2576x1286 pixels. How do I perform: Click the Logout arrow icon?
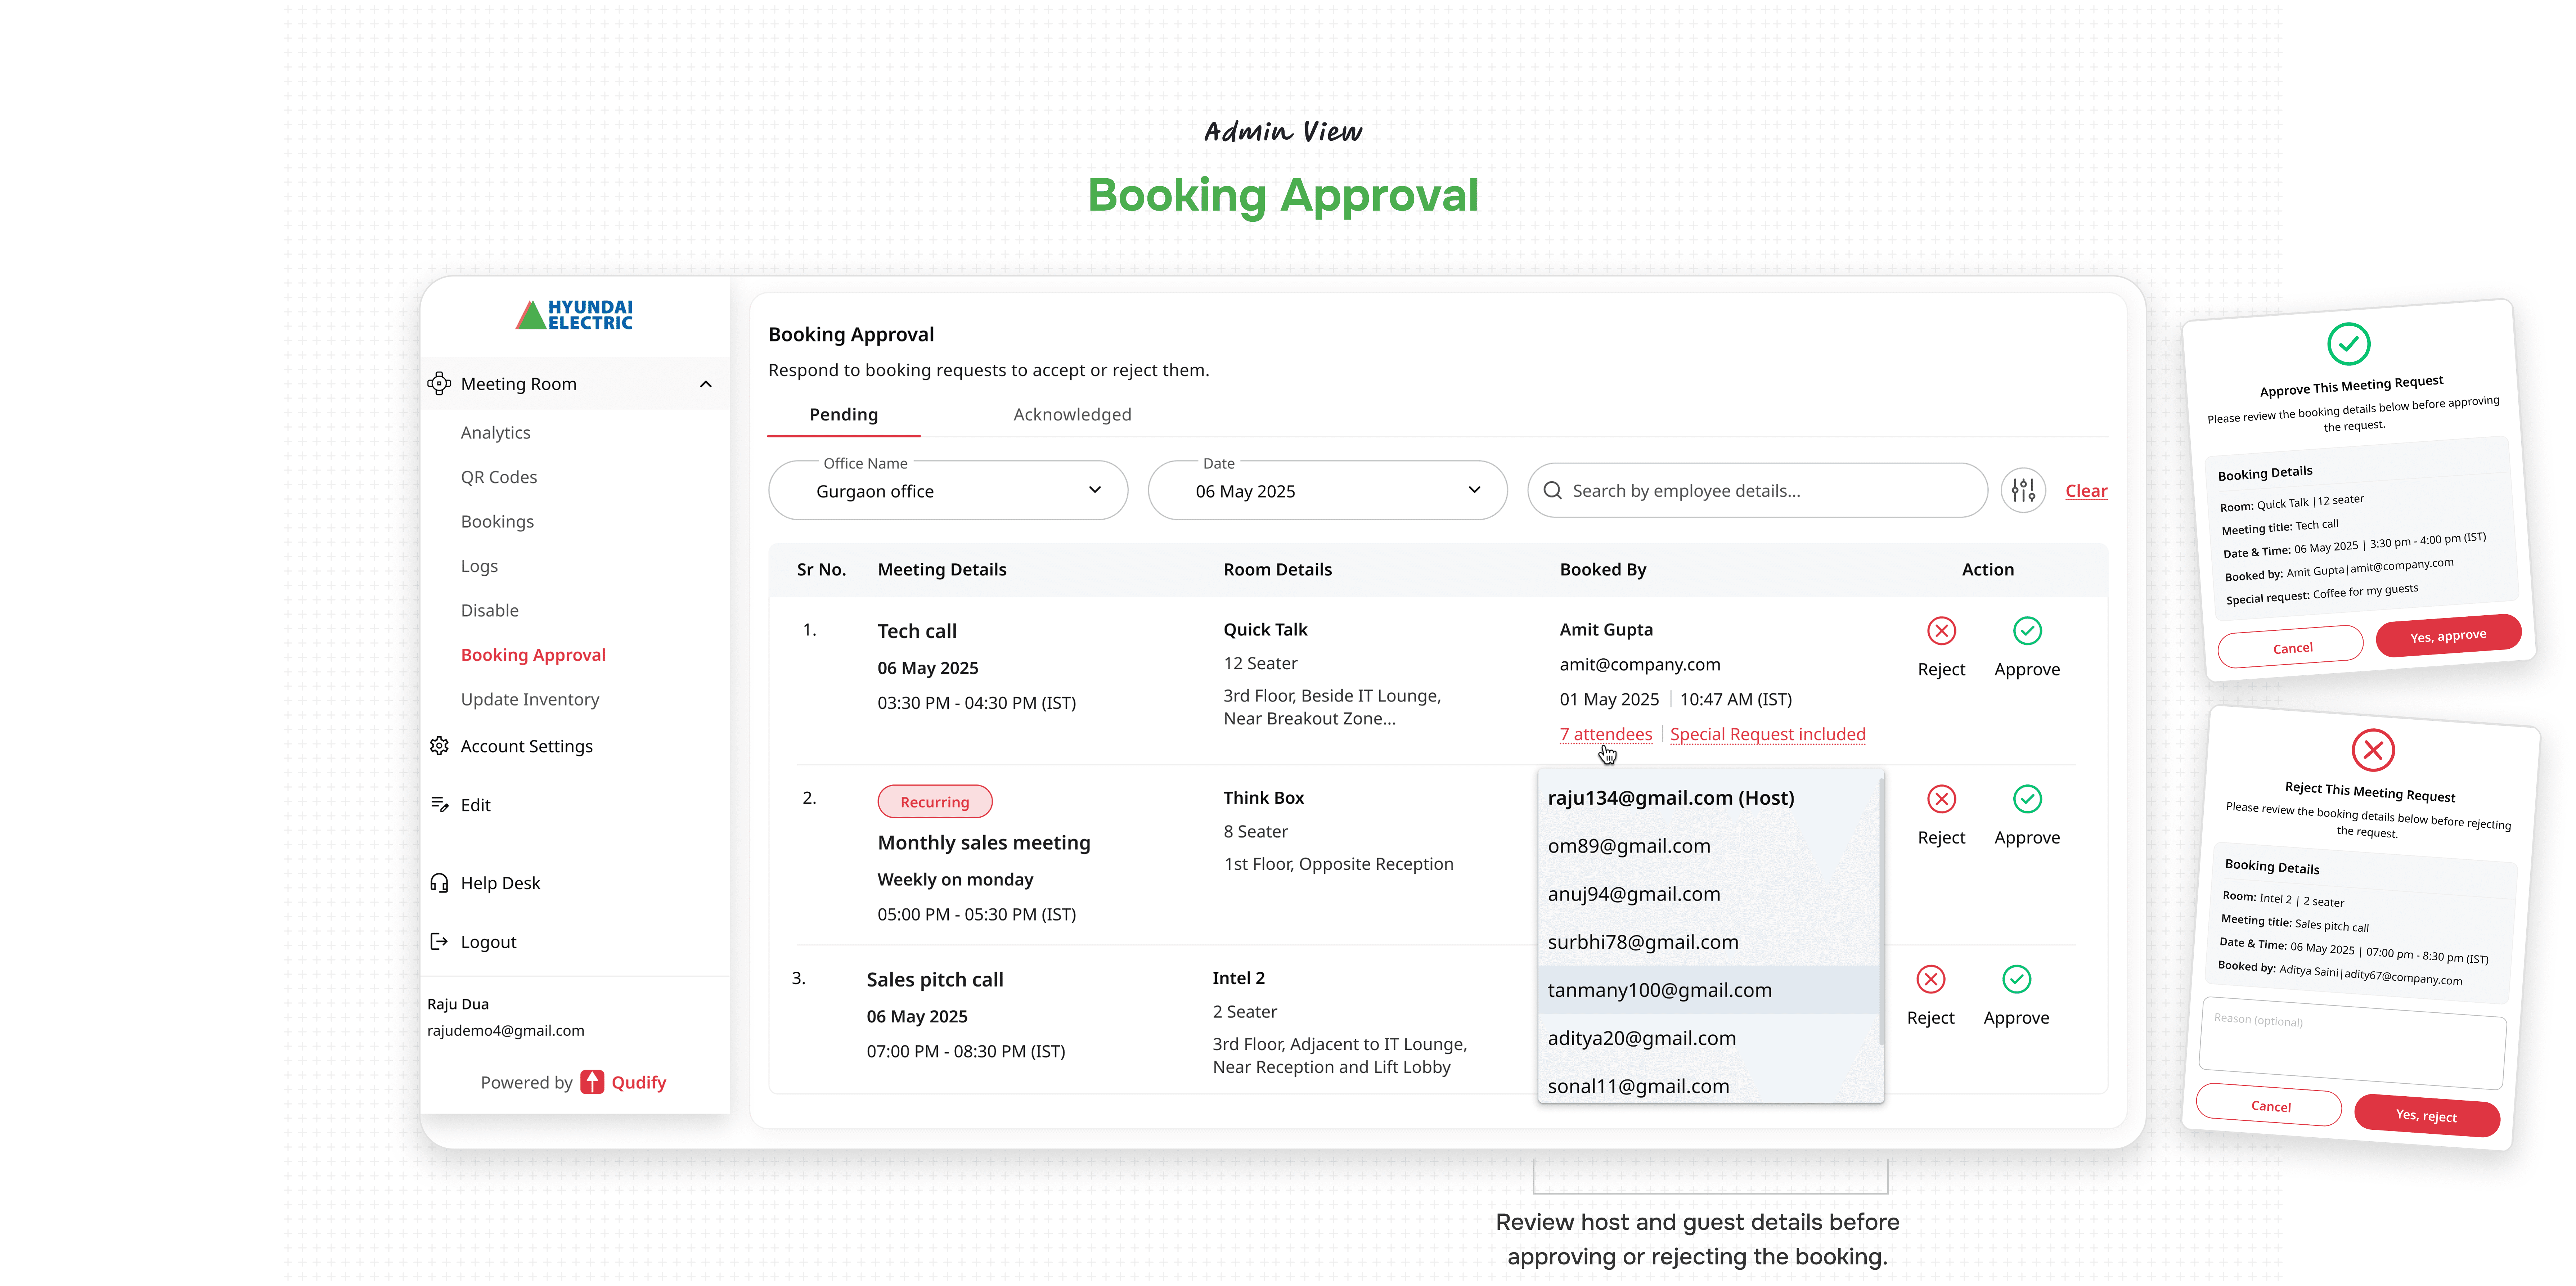coord(439,942)
